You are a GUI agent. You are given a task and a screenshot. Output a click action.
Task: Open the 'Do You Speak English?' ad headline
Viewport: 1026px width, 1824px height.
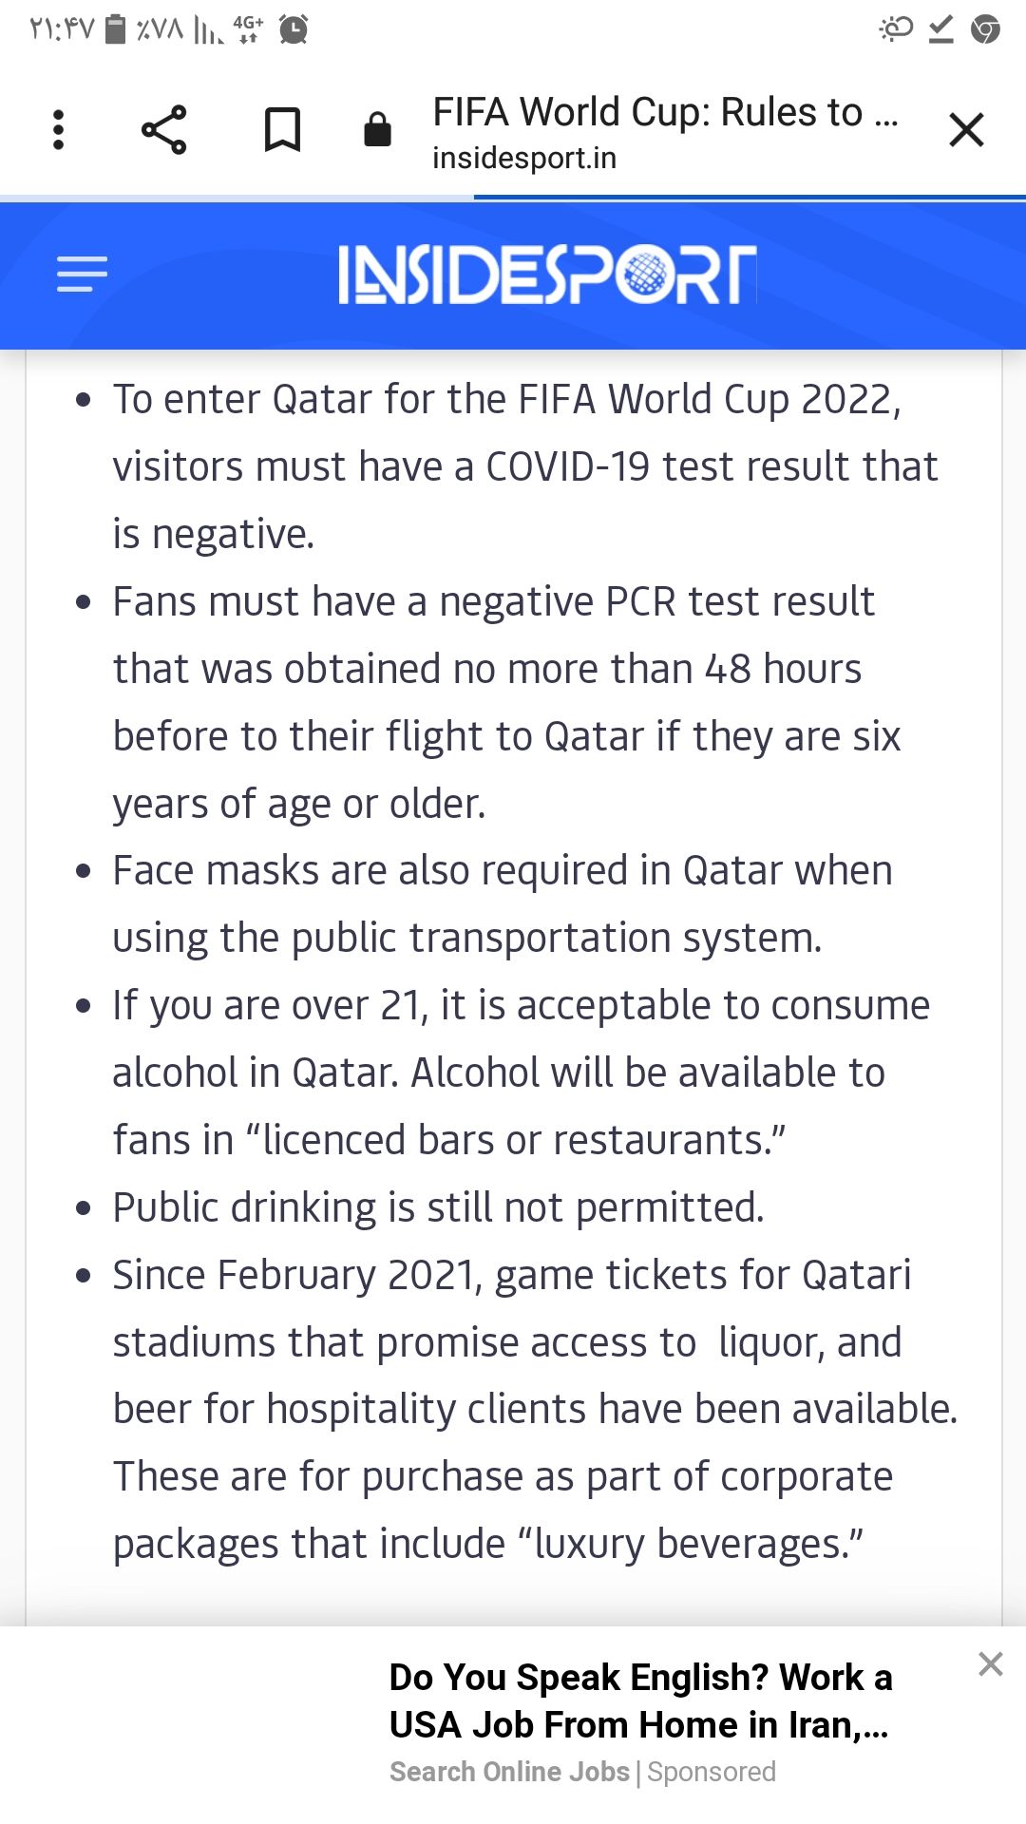(640, 1700)
